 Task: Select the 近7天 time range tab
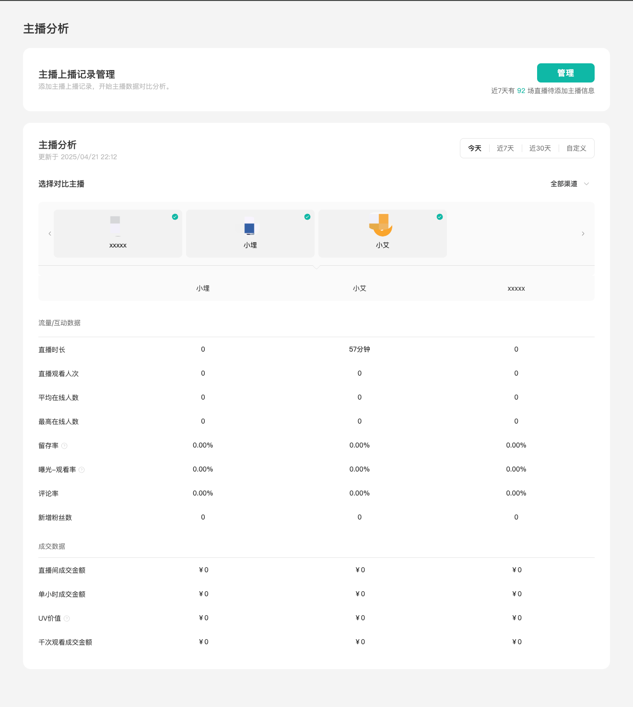(505, 148)
